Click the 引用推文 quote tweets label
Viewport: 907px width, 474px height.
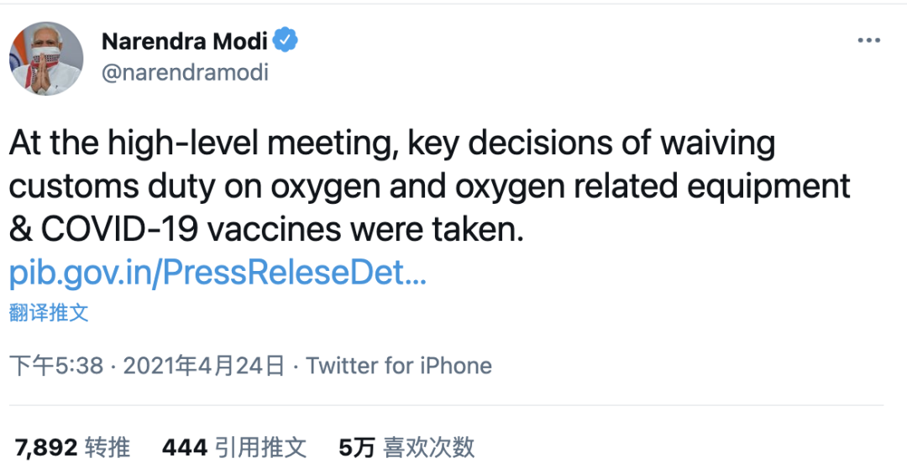point(260,448)
